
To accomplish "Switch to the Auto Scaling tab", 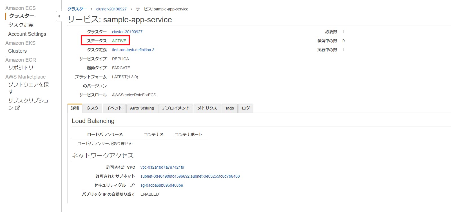I will point(142,108).
